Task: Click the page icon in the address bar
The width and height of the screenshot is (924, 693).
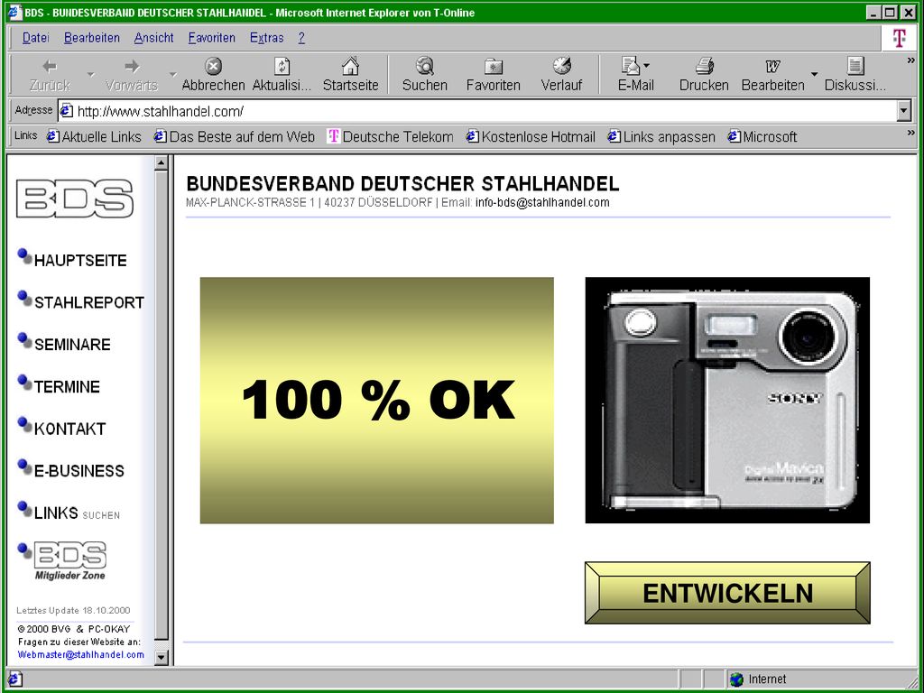Action: [67, 110]
